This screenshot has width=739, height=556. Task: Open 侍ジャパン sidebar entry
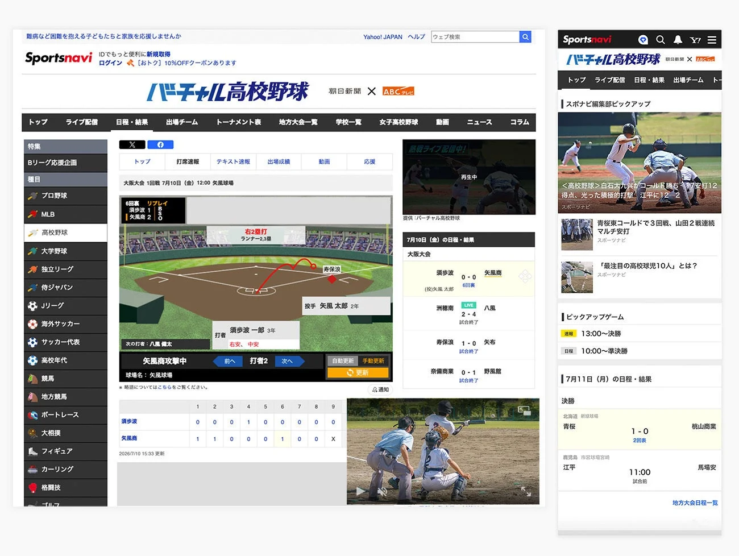click(65, 287)
